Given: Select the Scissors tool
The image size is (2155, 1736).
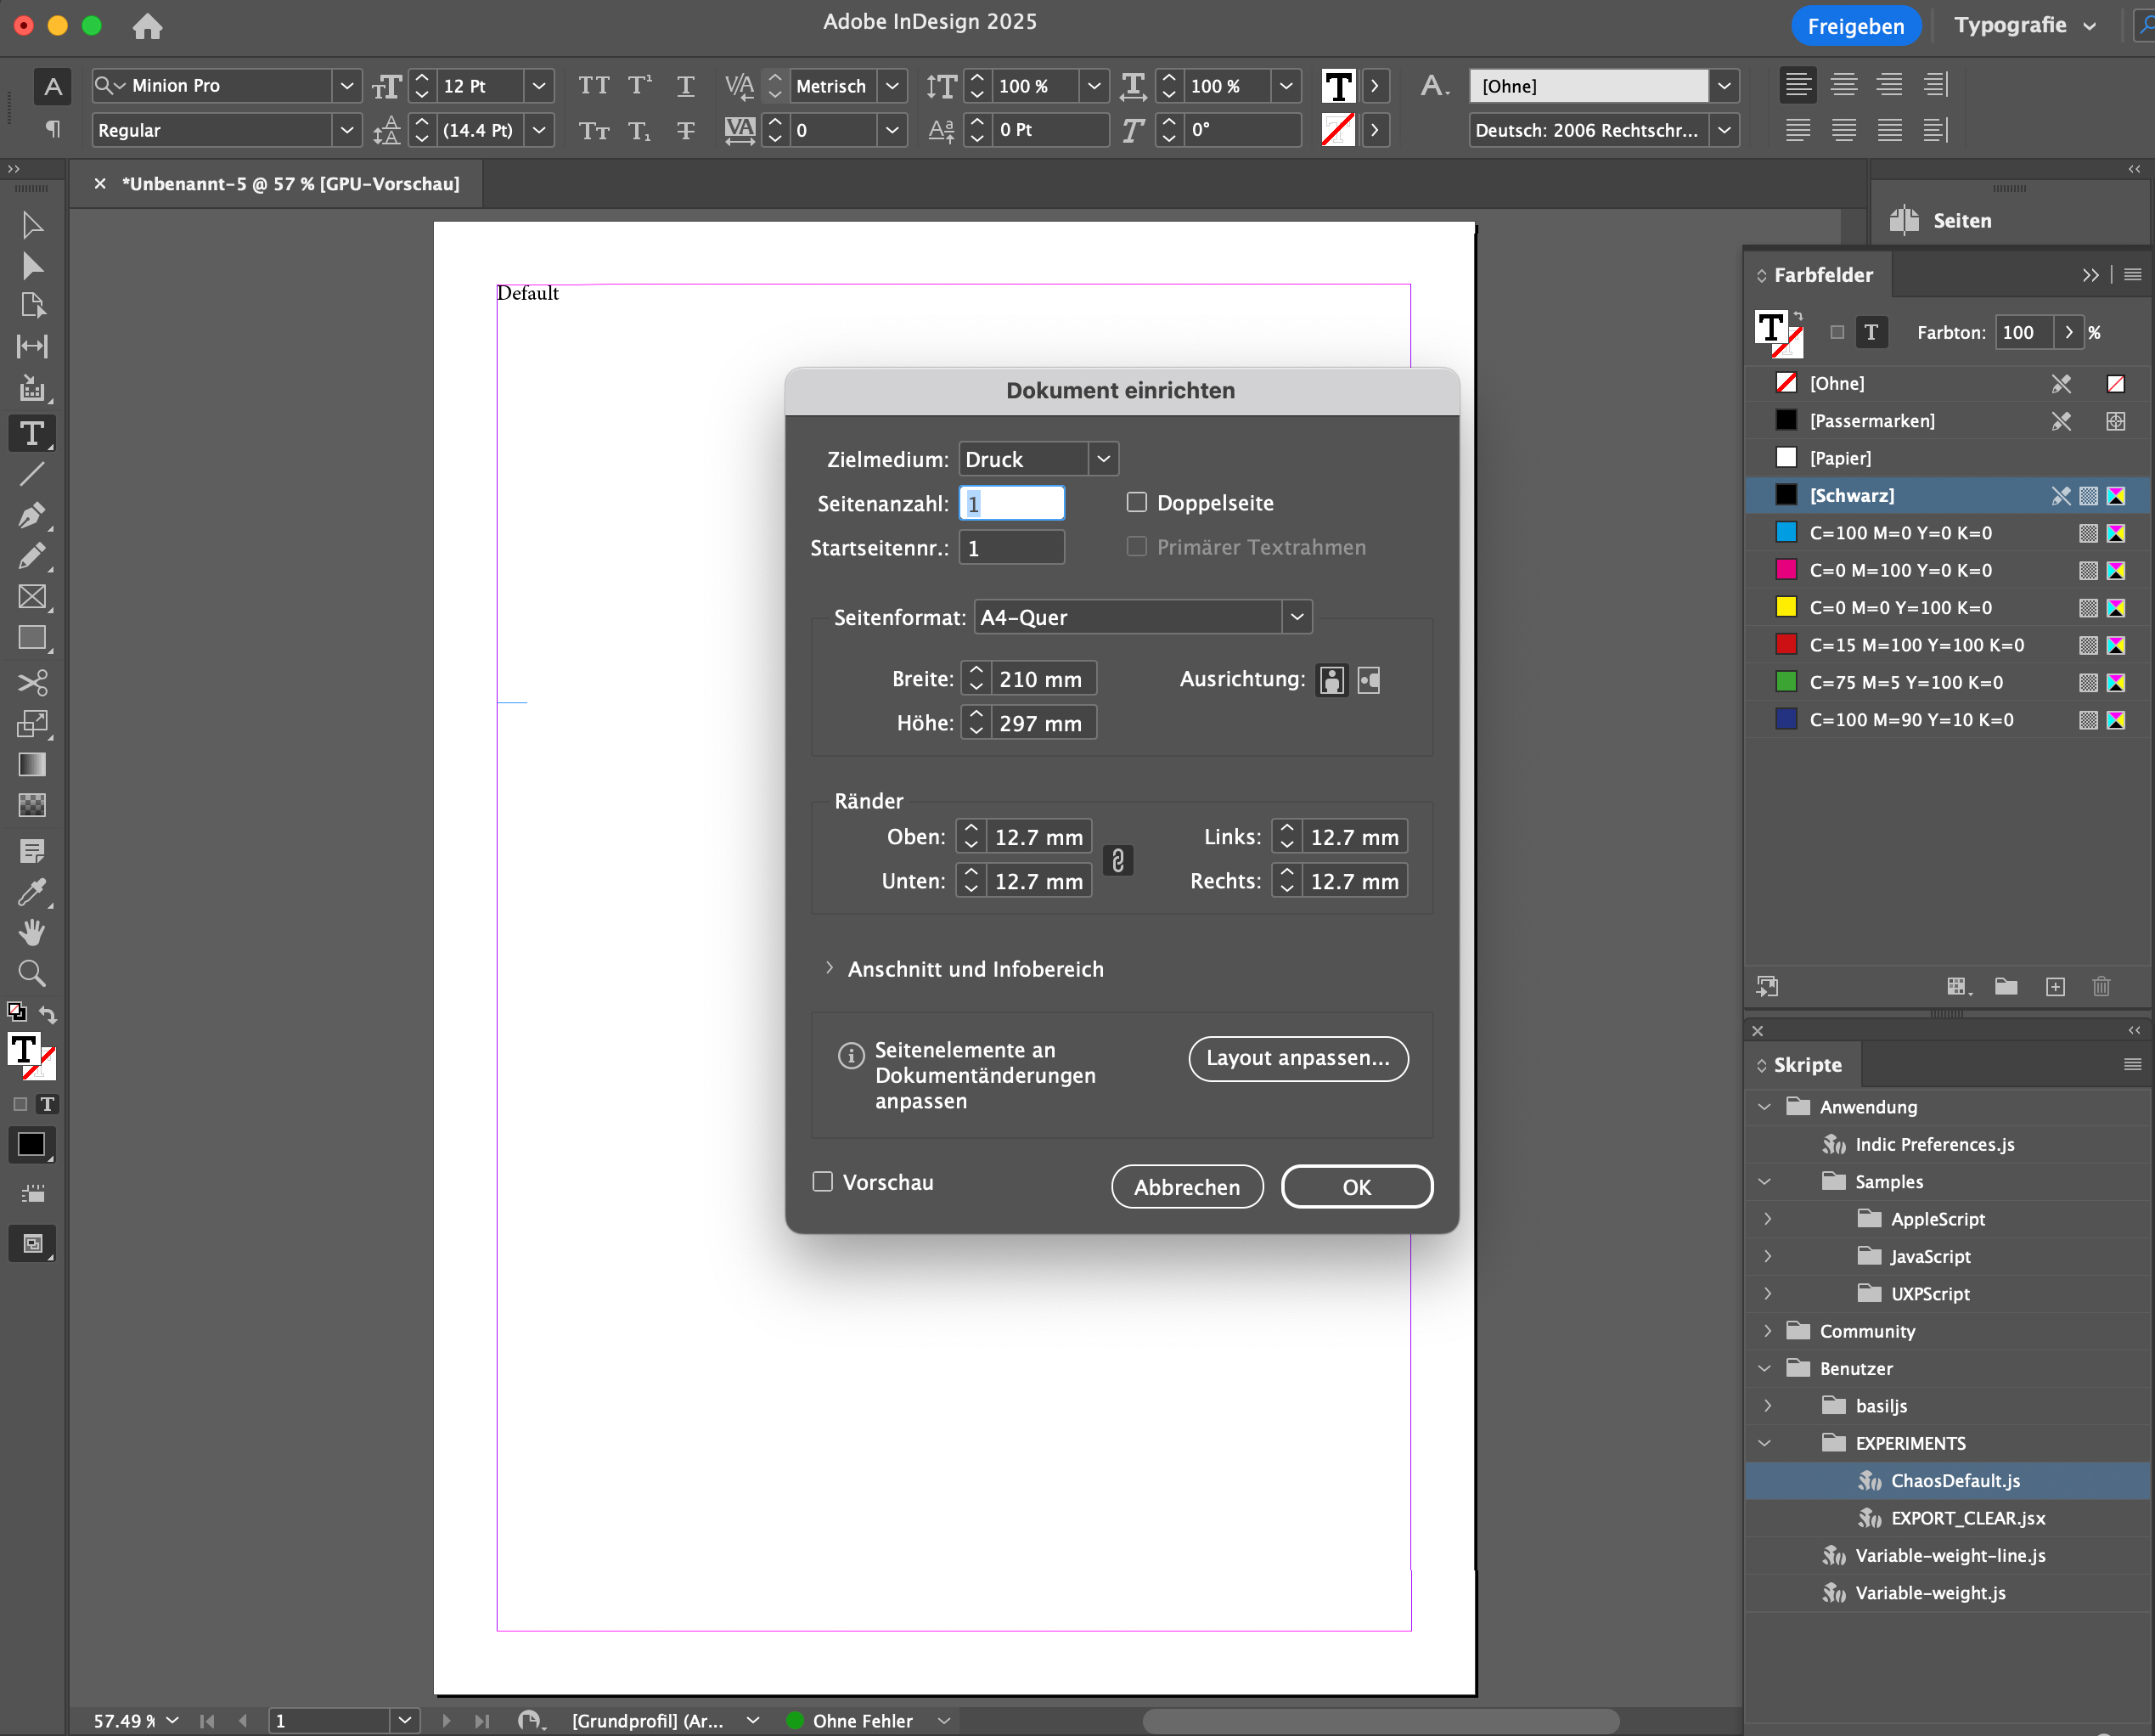Looking at the screenshot, I should [x=32, y=682].
